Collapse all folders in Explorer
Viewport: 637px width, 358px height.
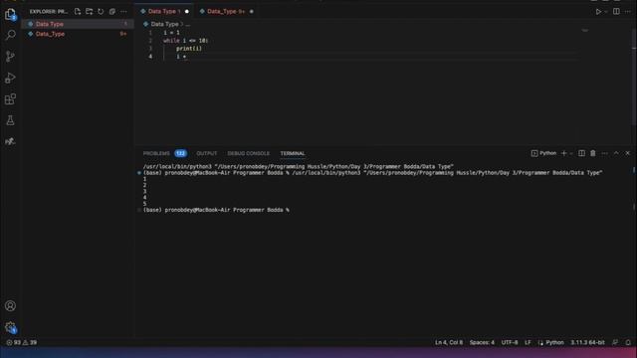pos(112,11)
